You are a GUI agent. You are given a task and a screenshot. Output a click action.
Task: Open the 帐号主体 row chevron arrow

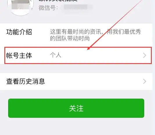point(145,55)
